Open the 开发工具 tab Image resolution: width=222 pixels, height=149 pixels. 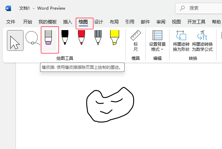[x=196, y=22]
